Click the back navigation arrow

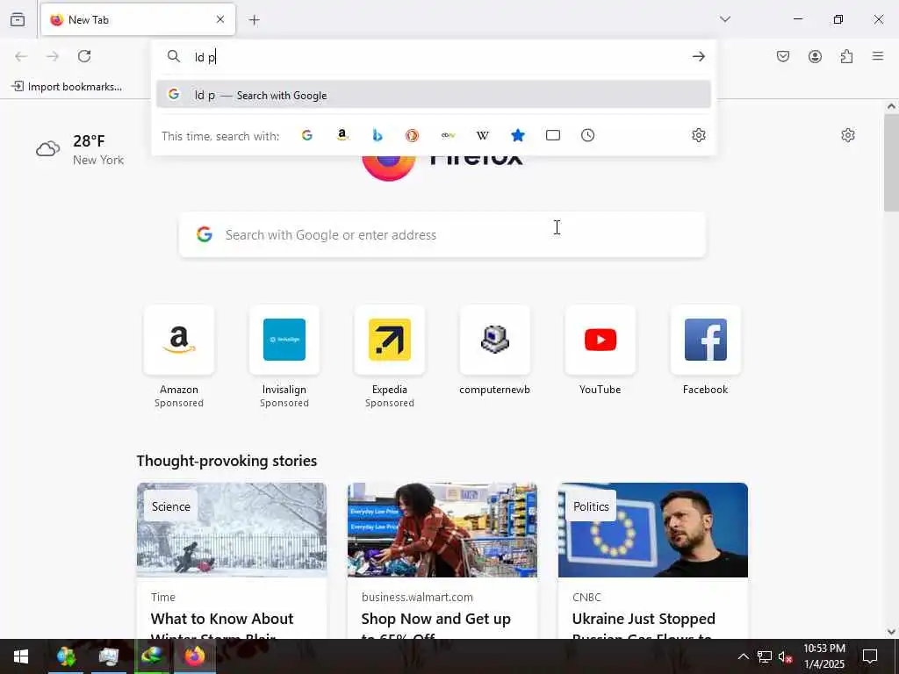coord(21,56)
